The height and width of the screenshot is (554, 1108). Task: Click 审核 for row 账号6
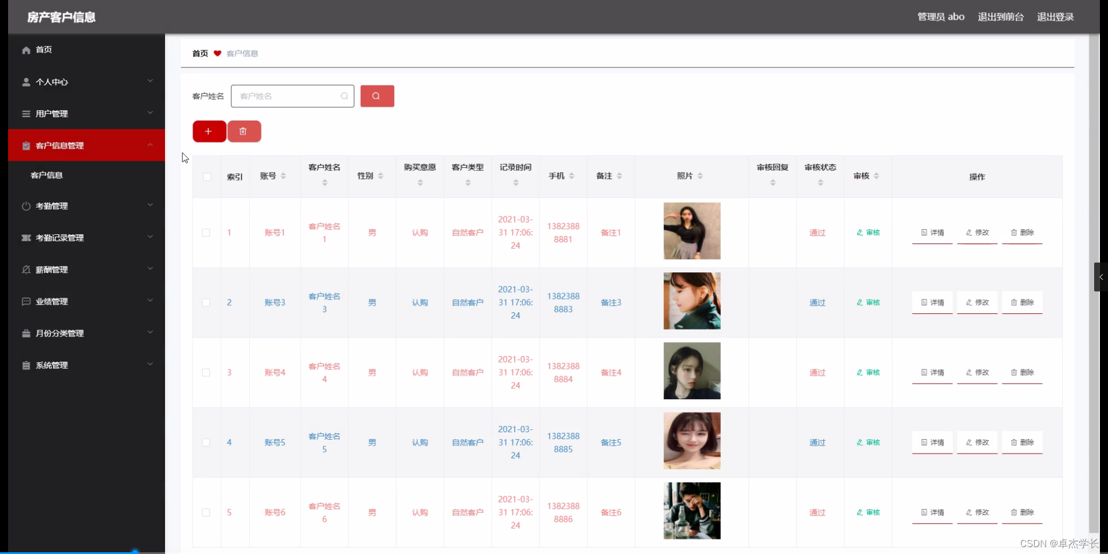[869, 512]
